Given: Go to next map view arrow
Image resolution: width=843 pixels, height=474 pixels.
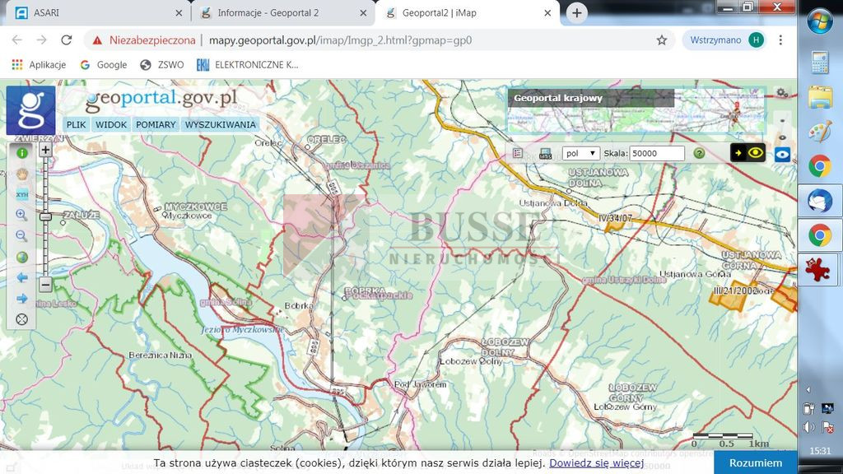Looking at the screenshot, I should tap(22, 299).
